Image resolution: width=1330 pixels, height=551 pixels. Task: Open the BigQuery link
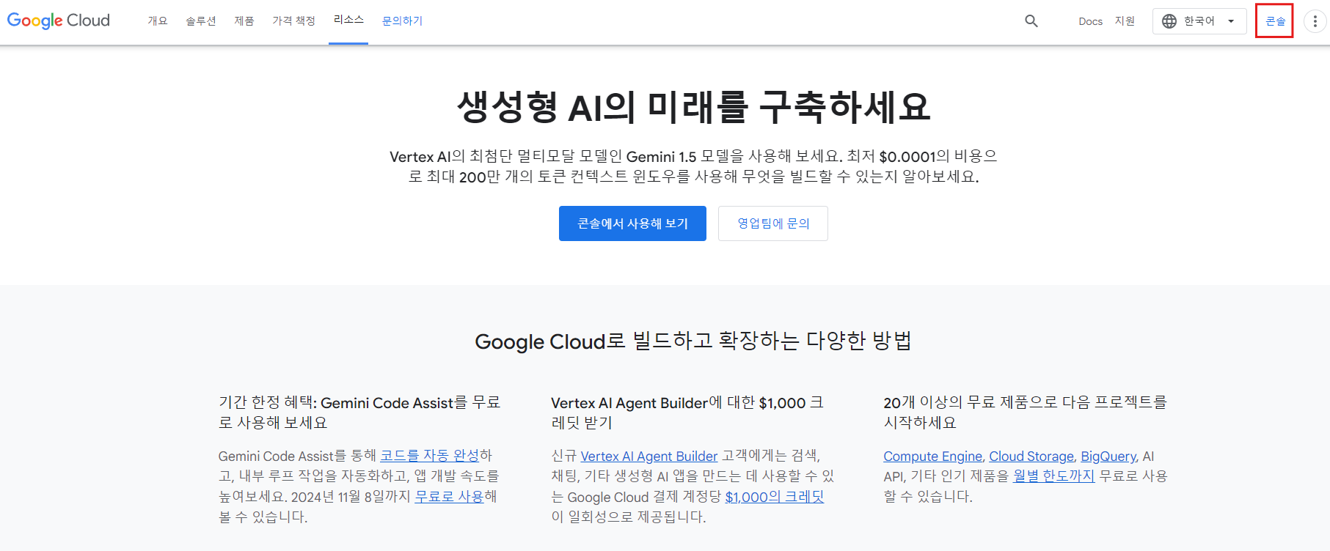[1108, 456]
